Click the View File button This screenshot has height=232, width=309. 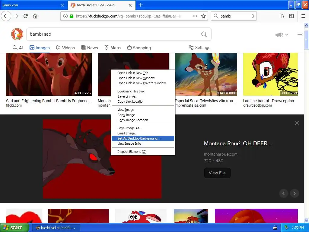coord(217,173)
